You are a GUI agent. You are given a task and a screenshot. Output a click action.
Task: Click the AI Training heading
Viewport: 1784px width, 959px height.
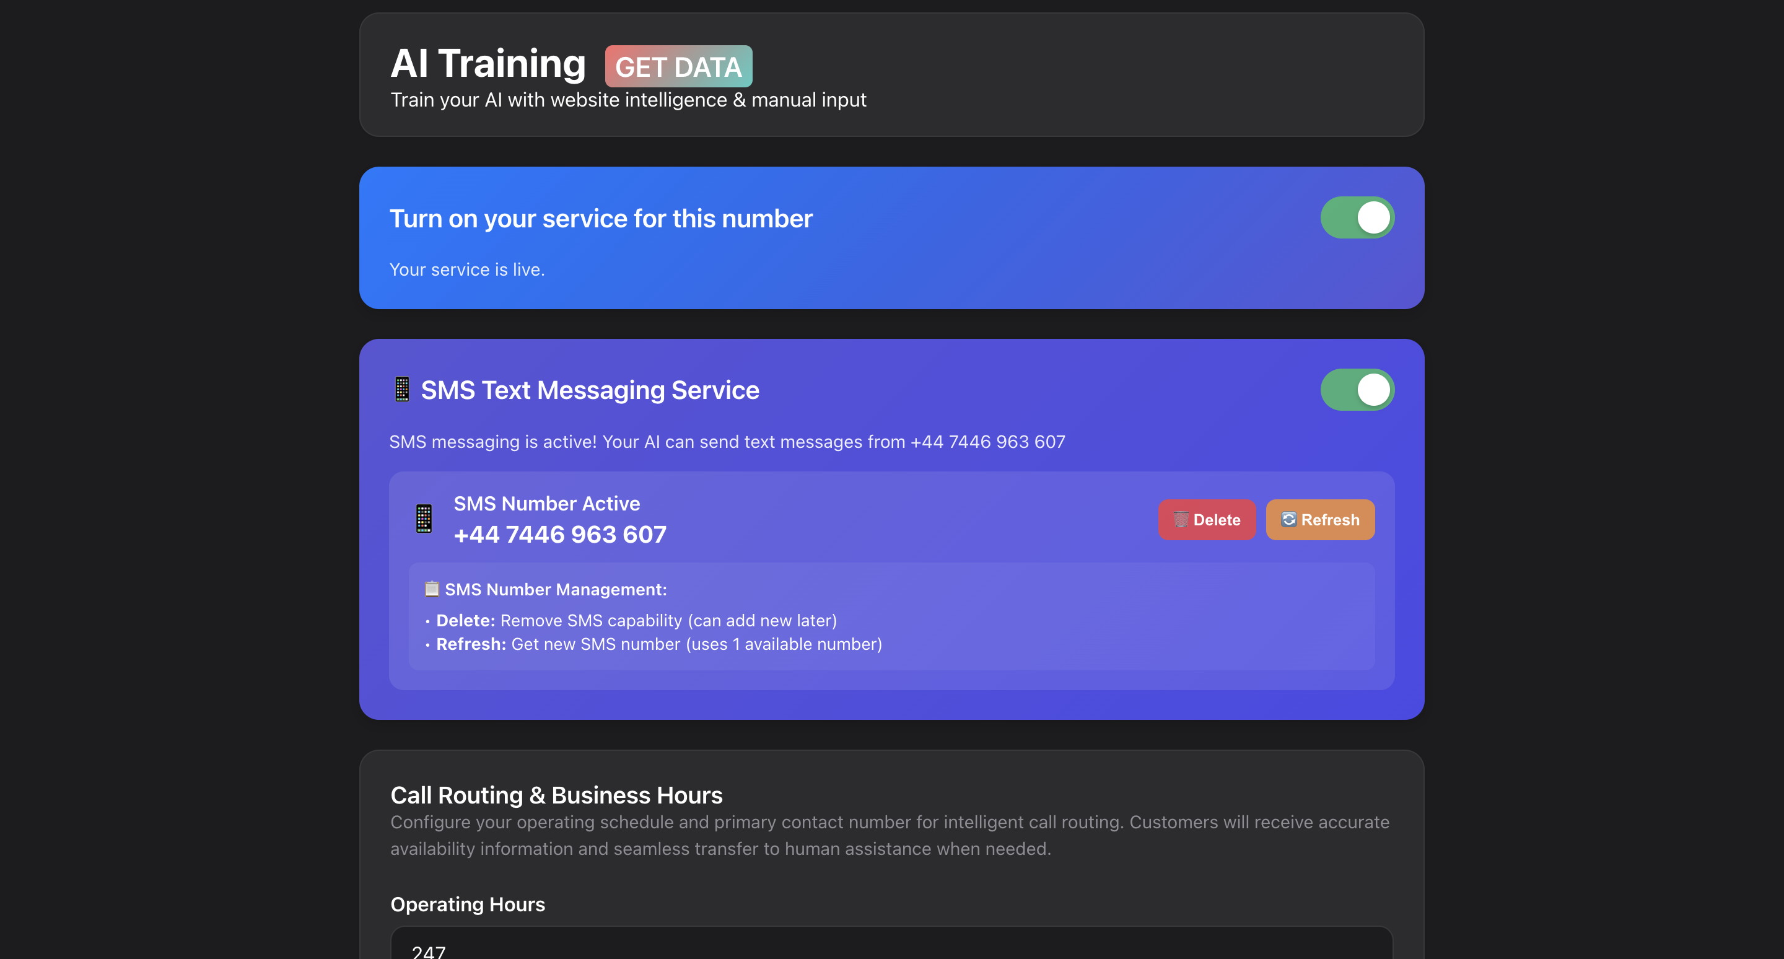488,63
